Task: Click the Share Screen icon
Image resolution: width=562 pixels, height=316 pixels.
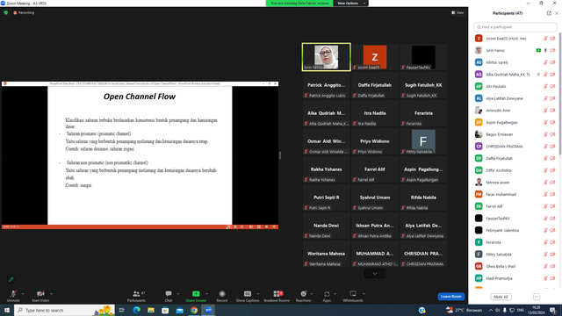Action: point(196,294)
